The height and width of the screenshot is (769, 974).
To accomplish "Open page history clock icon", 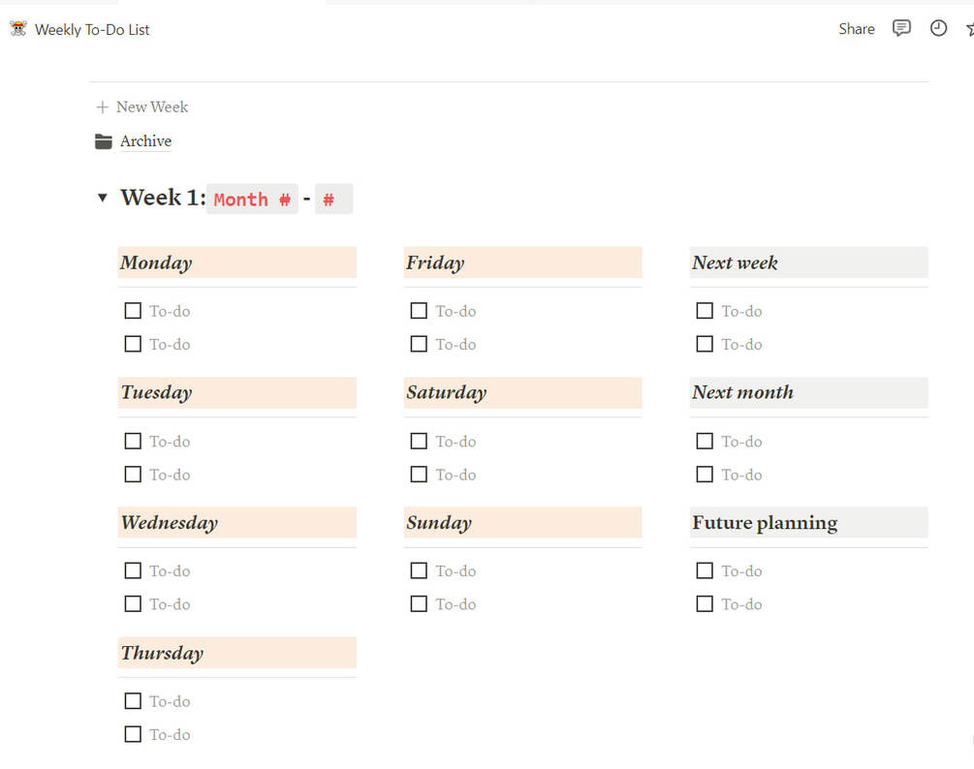I will tap(938, 28).
